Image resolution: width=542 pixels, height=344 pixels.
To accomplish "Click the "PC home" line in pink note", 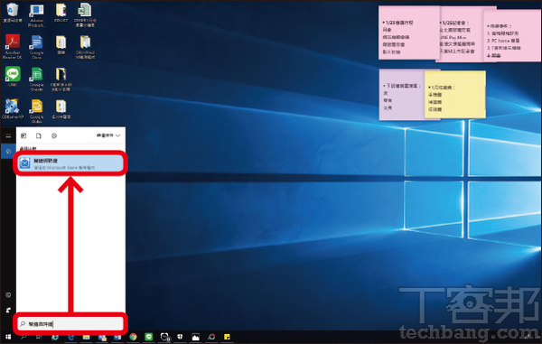I will [x=503, y=41].
